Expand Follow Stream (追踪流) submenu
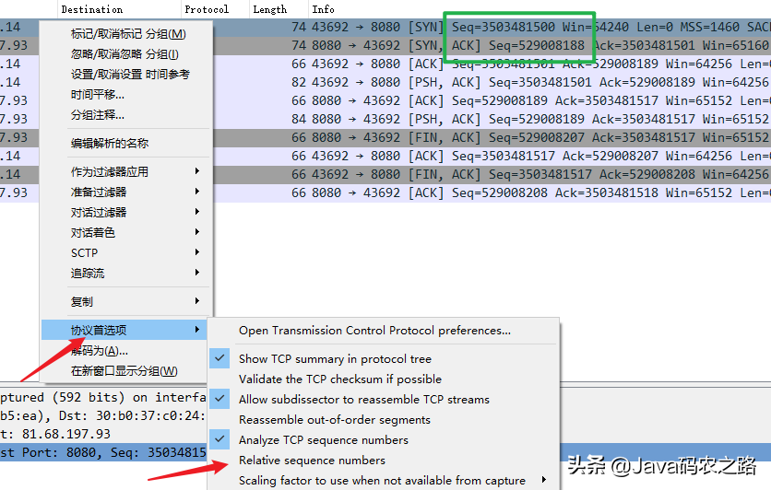The height and width of the screenshot is (490, 771). click(127, 273)
